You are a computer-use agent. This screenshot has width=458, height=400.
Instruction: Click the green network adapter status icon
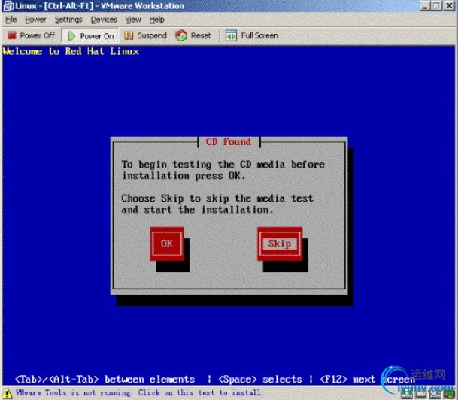click(448, 395)
